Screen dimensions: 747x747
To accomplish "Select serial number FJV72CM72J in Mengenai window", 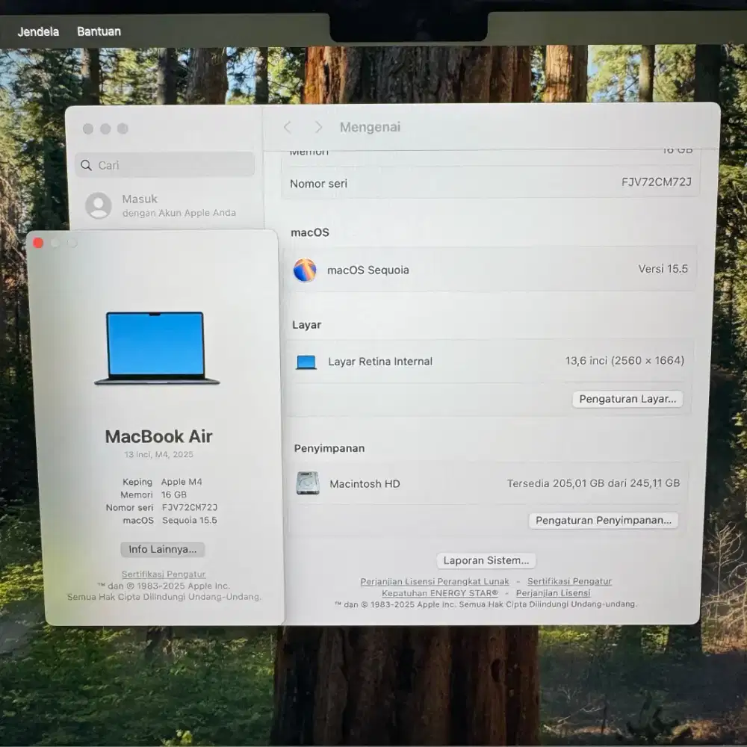I will click(x=656, y=182).
